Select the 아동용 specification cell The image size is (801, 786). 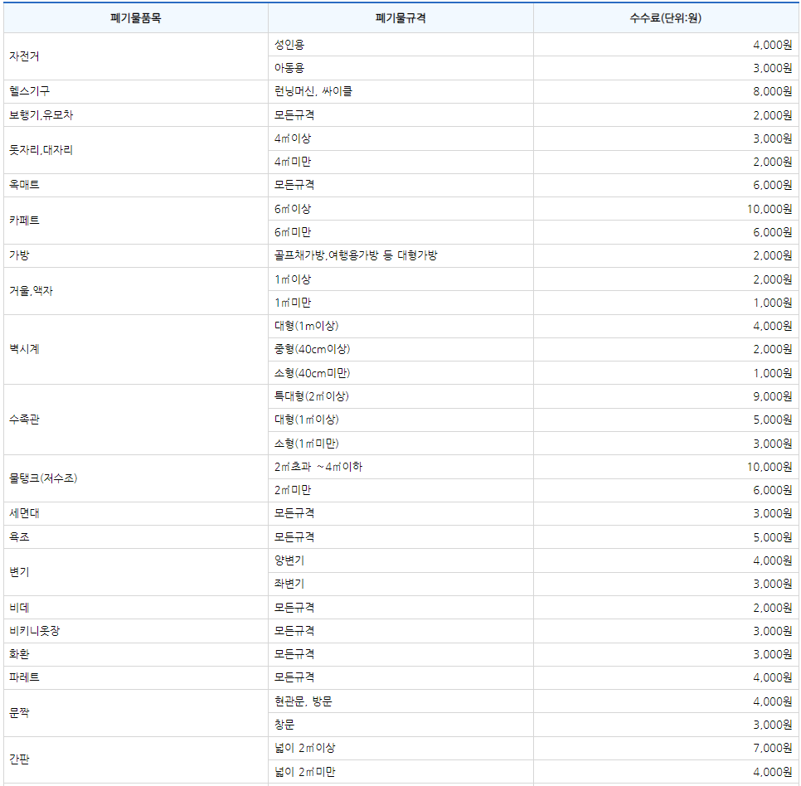coord(401,68)
